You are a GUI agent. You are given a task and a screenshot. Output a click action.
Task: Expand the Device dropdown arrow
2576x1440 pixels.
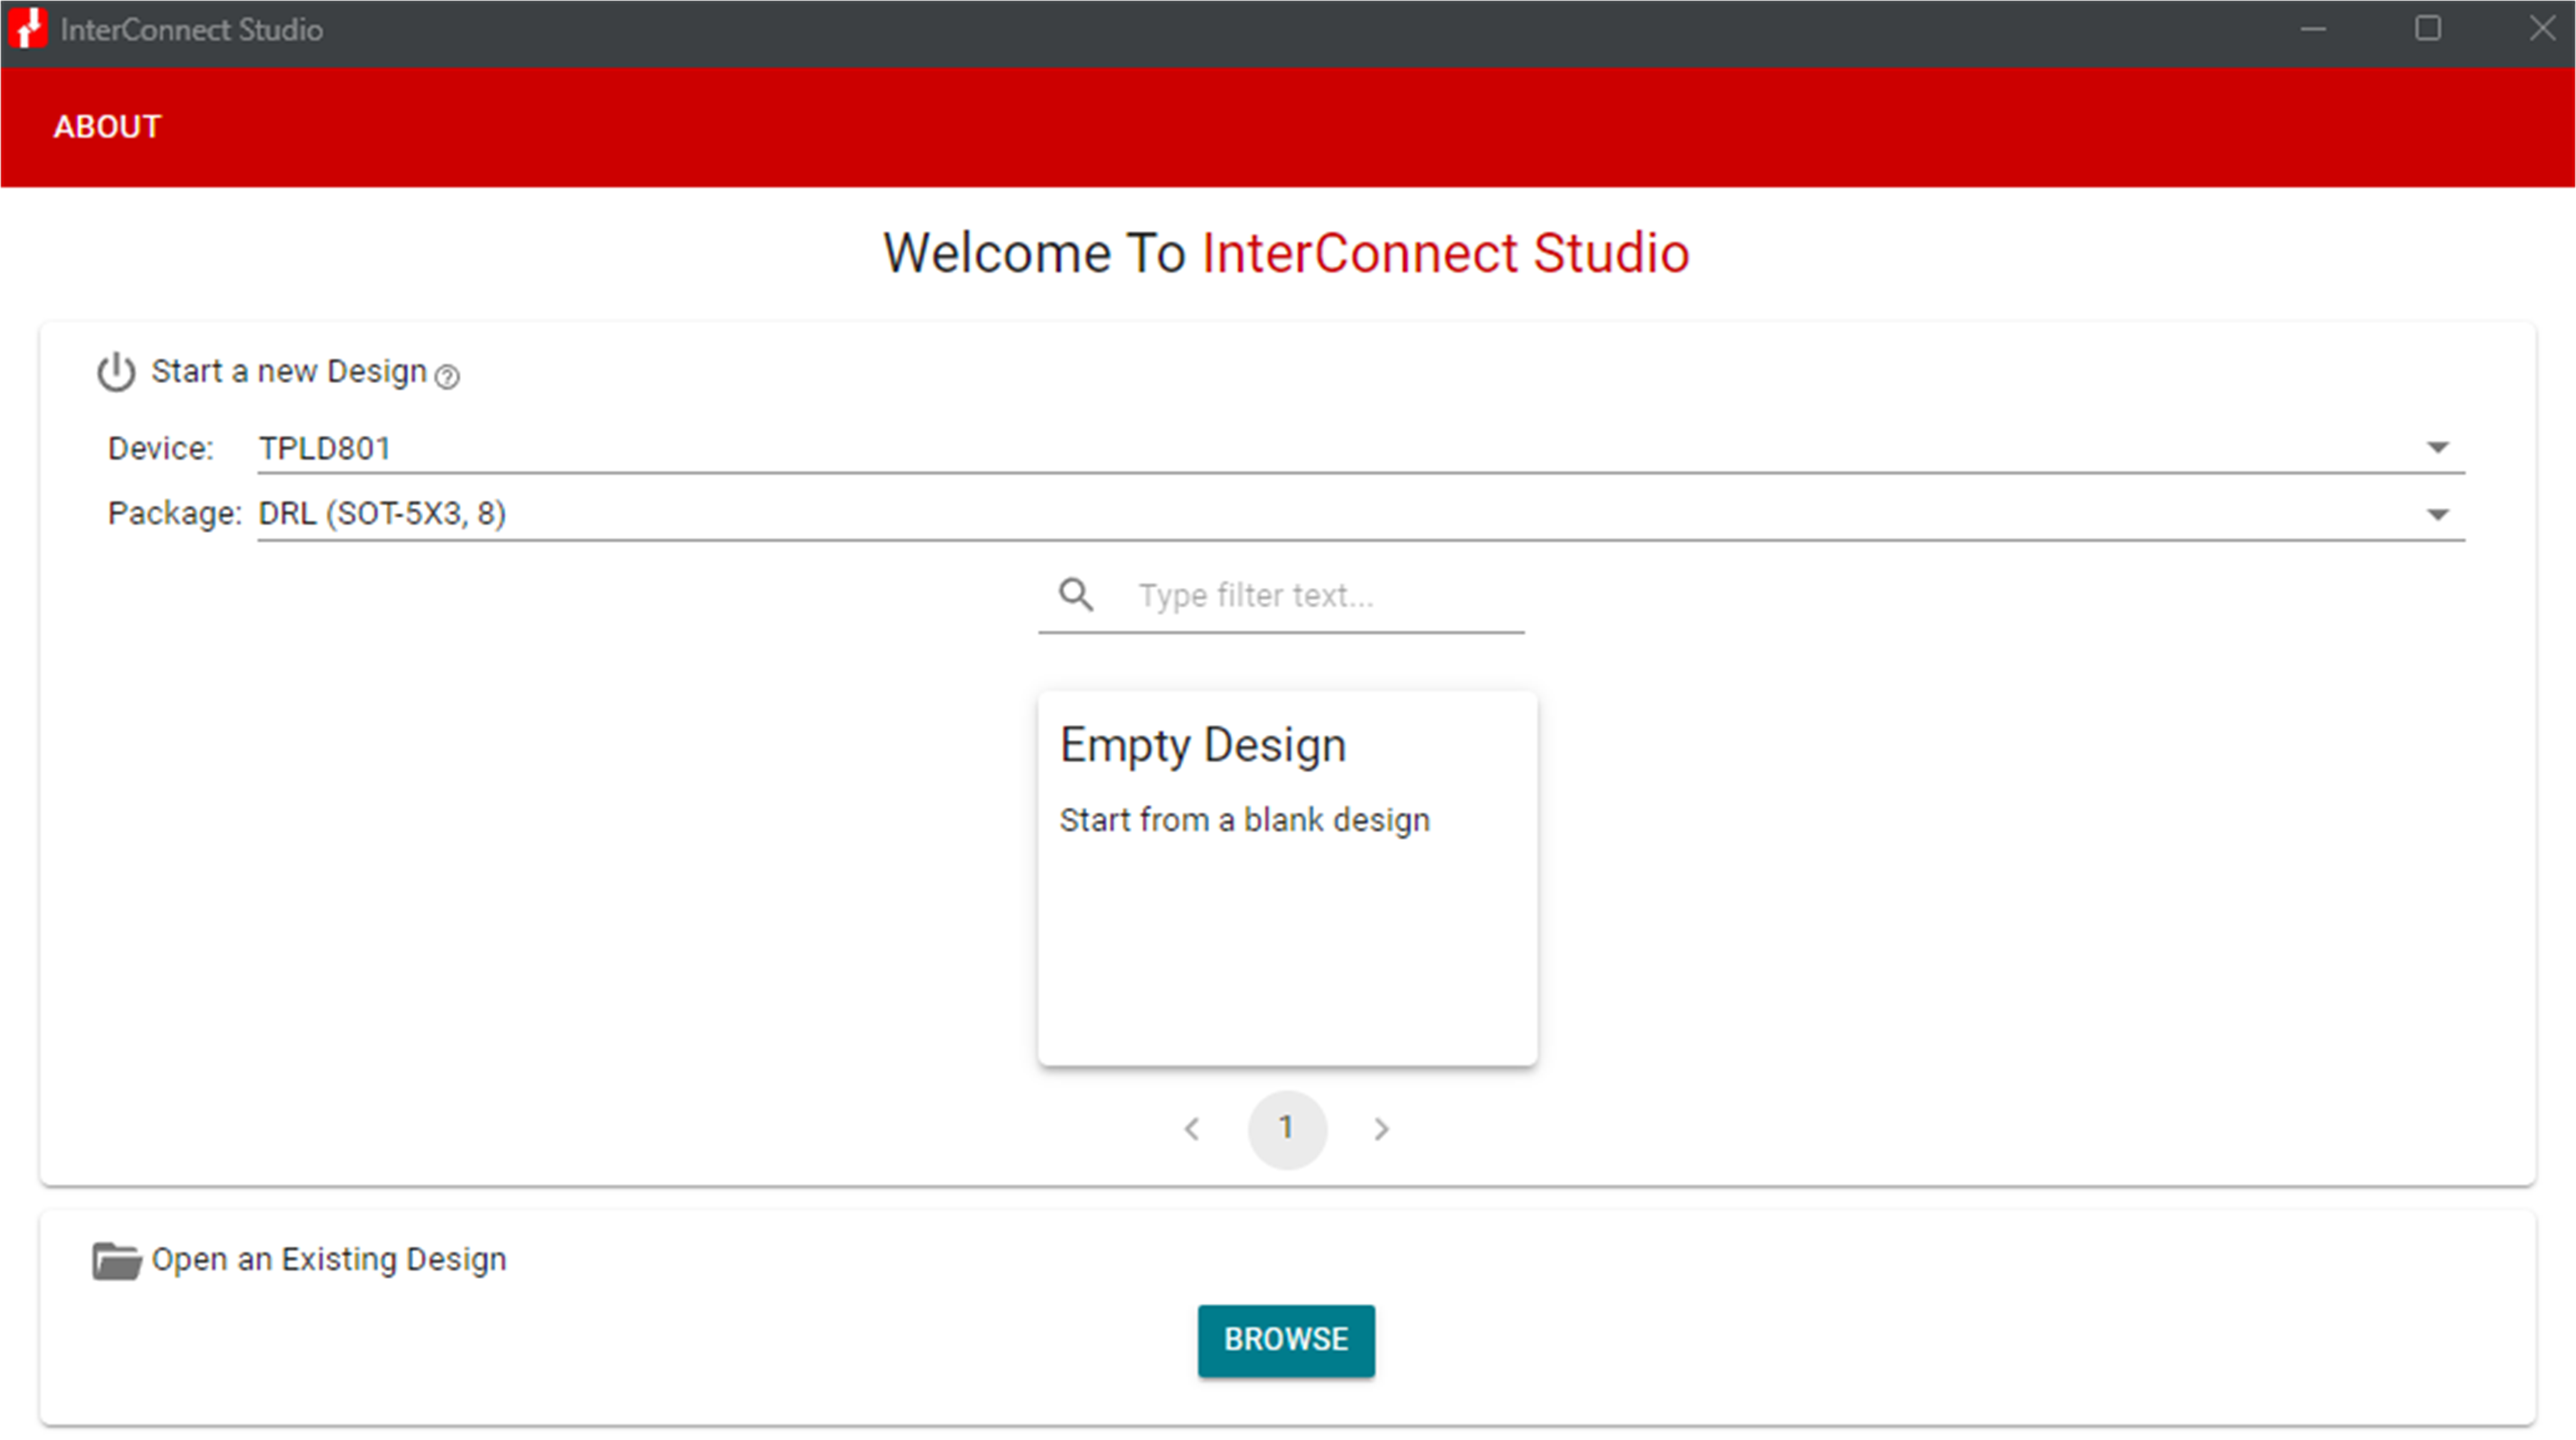(2438, 447)
